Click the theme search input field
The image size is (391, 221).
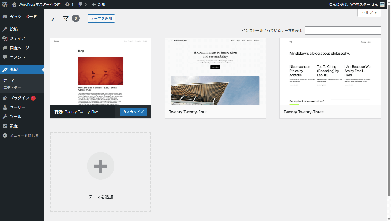click(343, 30)
